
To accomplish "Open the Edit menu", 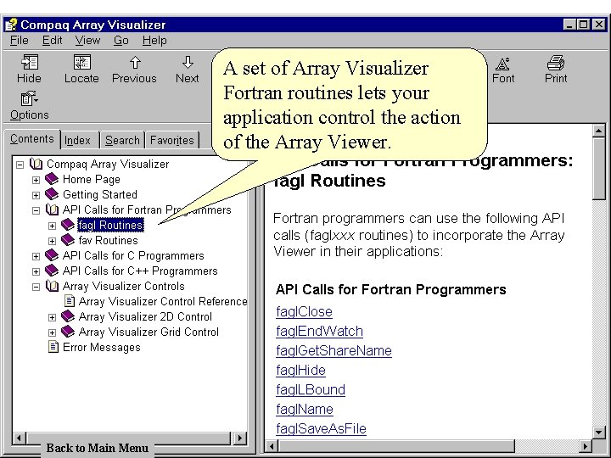I will [53, 40].
